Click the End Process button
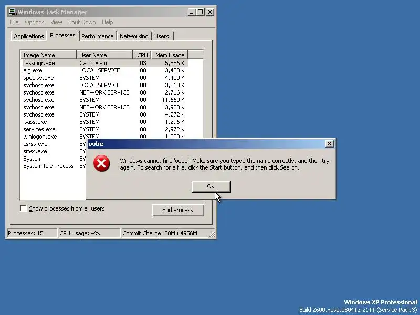 point(178,211)
